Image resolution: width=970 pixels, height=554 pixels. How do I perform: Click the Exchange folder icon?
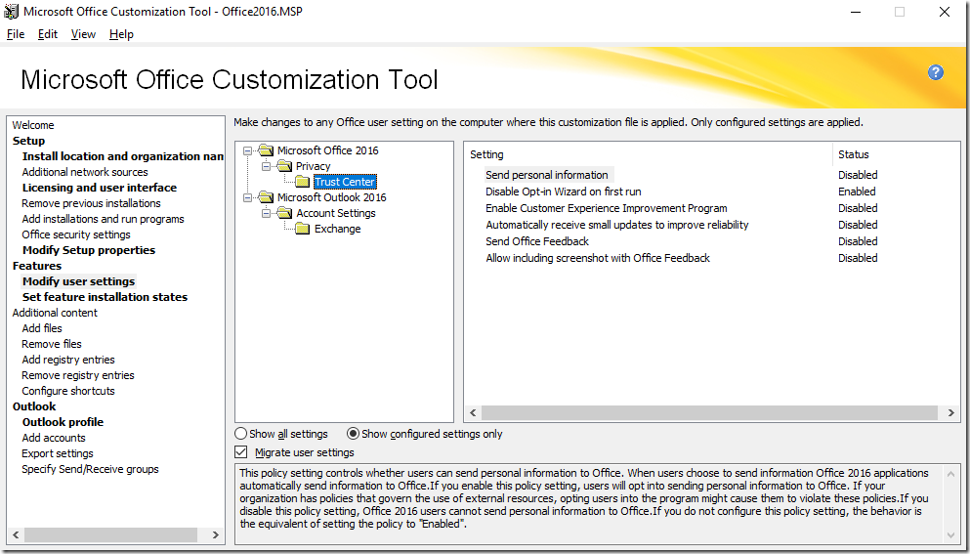303,229
